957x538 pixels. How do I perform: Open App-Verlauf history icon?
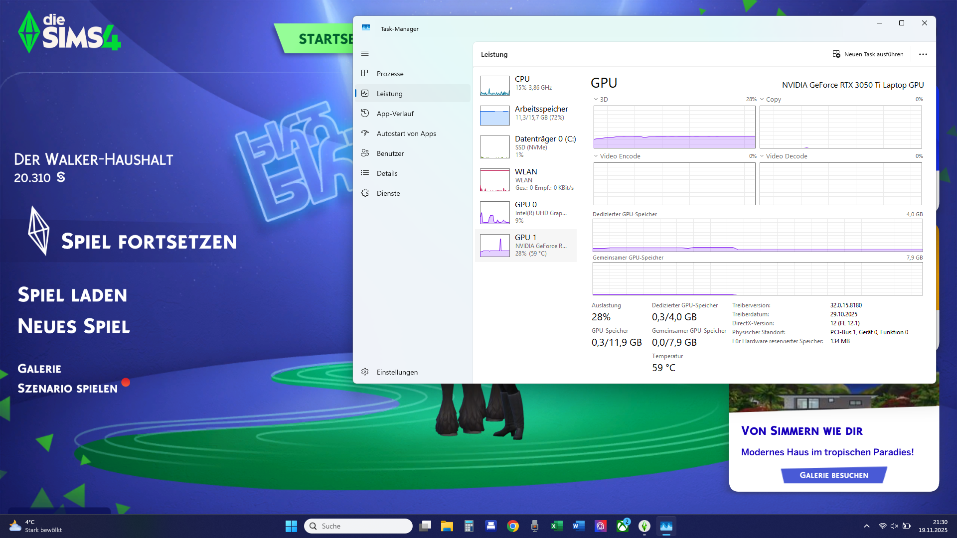tap(365, 113)
